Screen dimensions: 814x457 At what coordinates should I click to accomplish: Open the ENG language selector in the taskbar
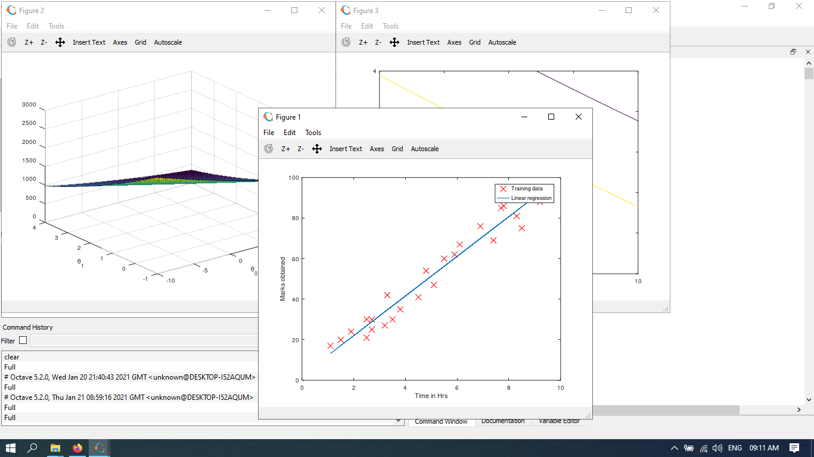pos(734,448)
